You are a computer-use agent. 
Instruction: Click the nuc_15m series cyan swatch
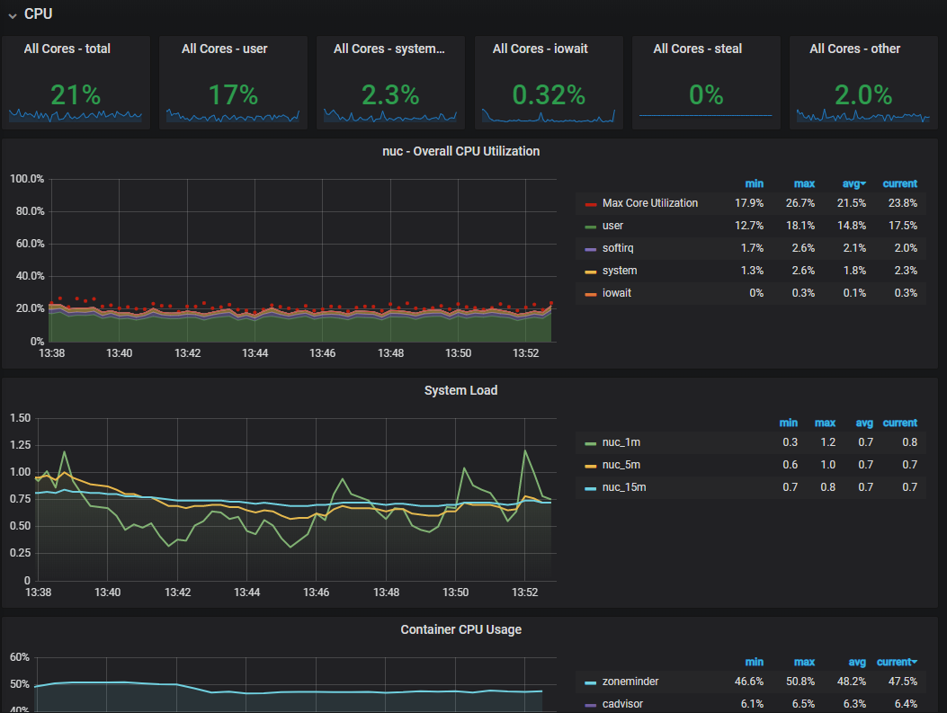591,488
